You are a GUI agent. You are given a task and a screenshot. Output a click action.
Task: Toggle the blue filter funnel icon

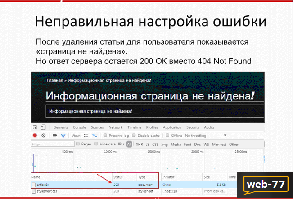coord(63,136)
